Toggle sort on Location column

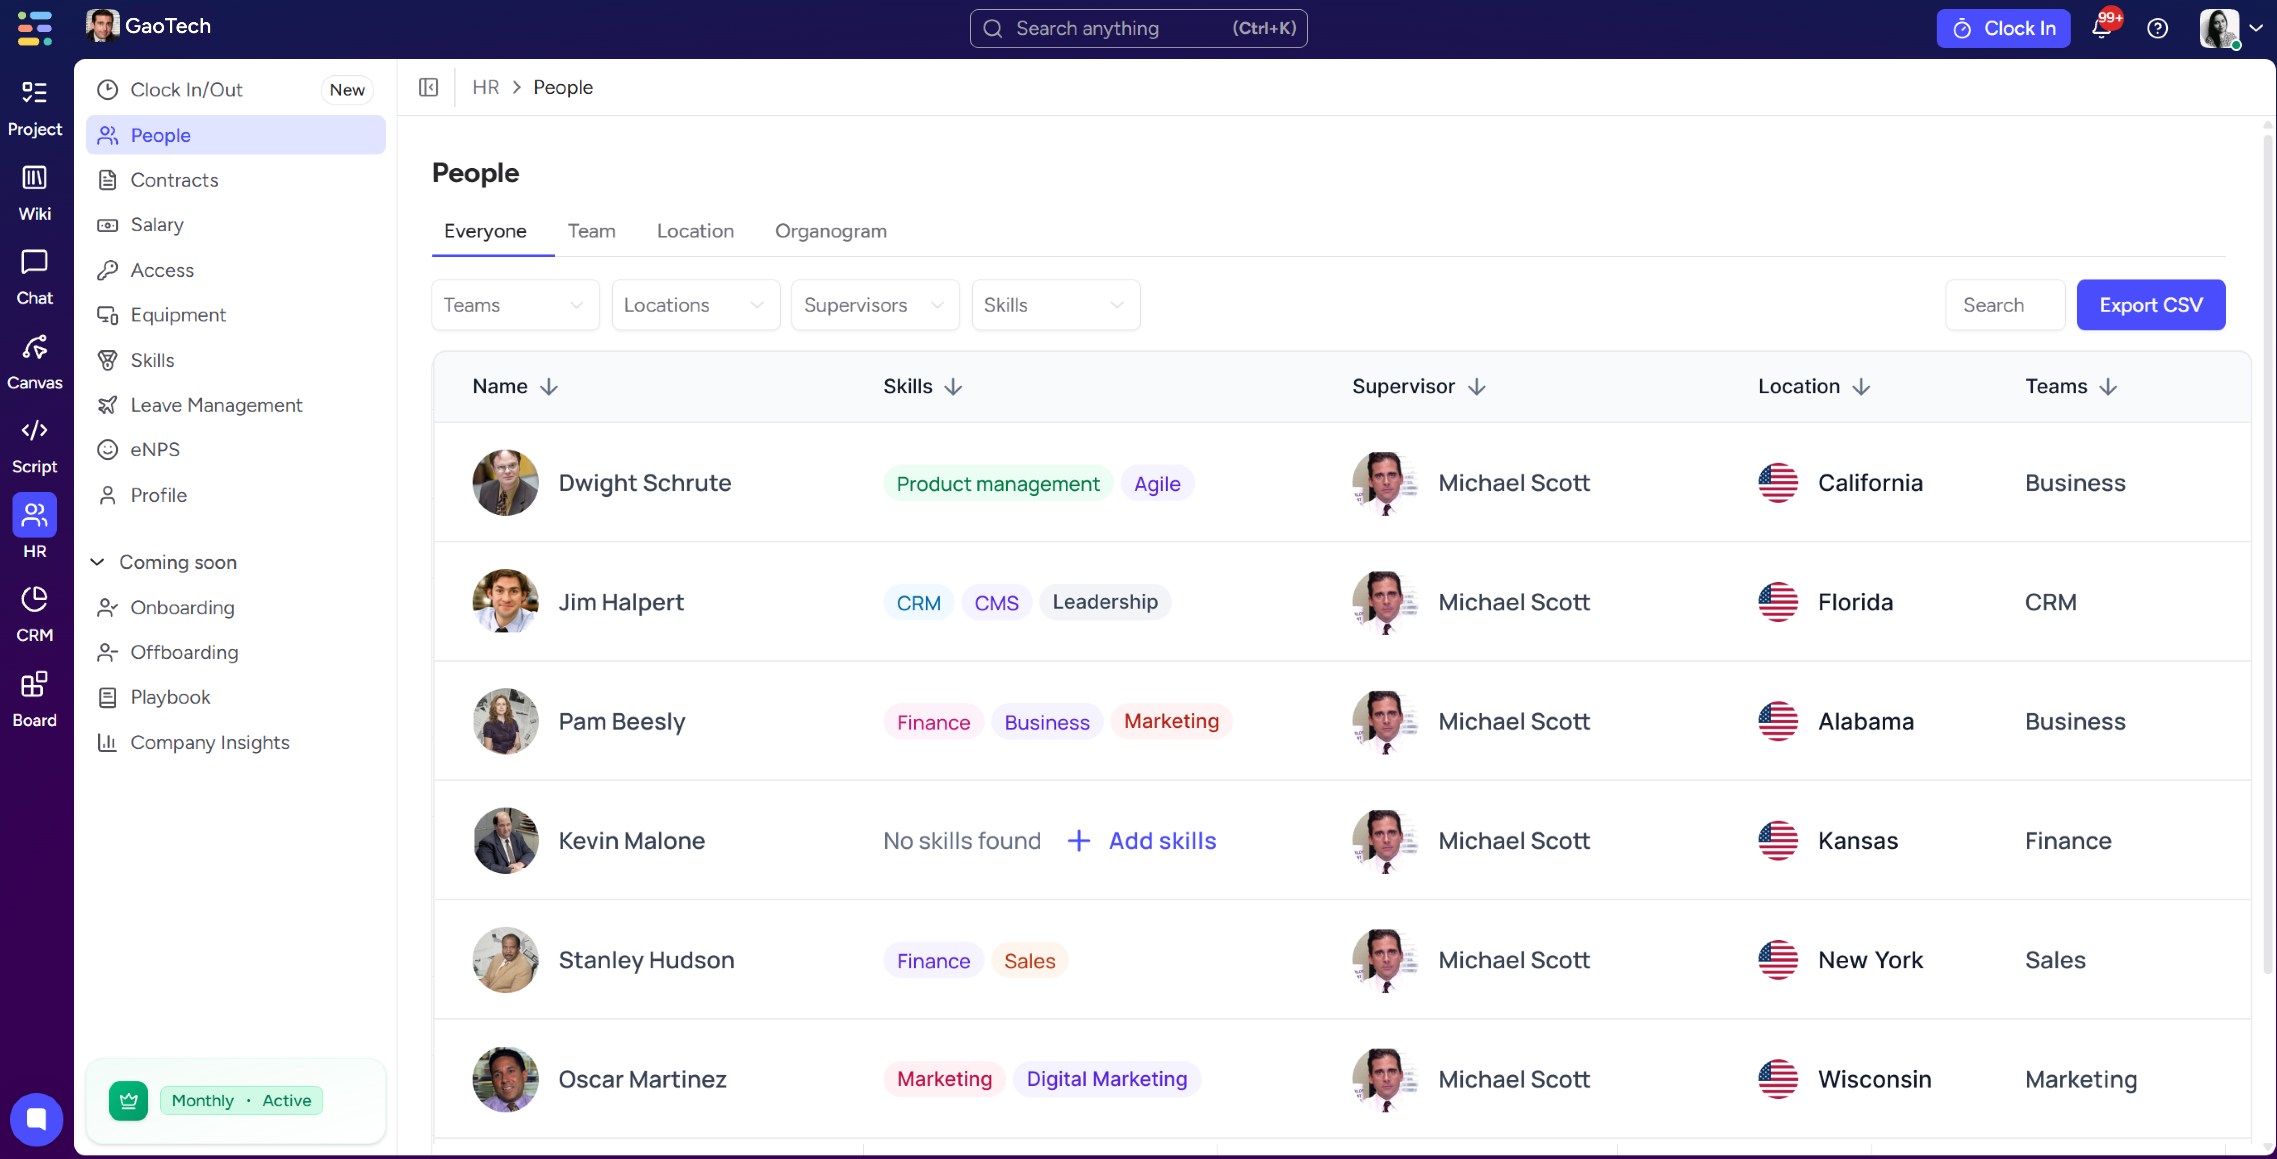pos(1861,387)
